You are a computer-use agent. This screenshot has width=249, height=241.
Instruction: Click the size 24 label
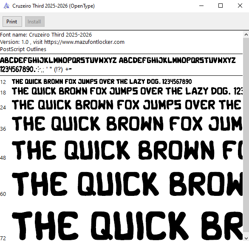coord(3,108)
